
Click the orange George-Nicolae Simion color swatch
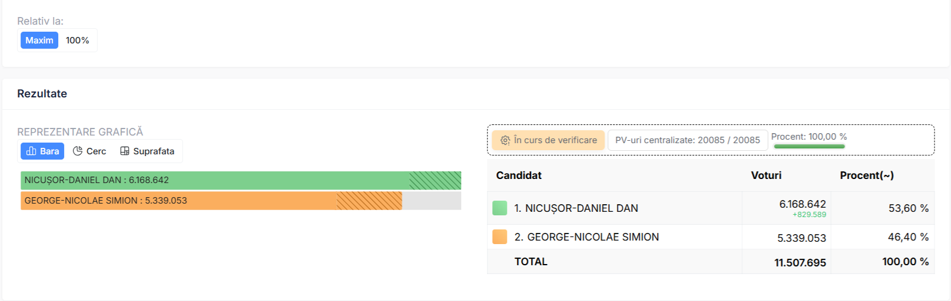point(499,237)
